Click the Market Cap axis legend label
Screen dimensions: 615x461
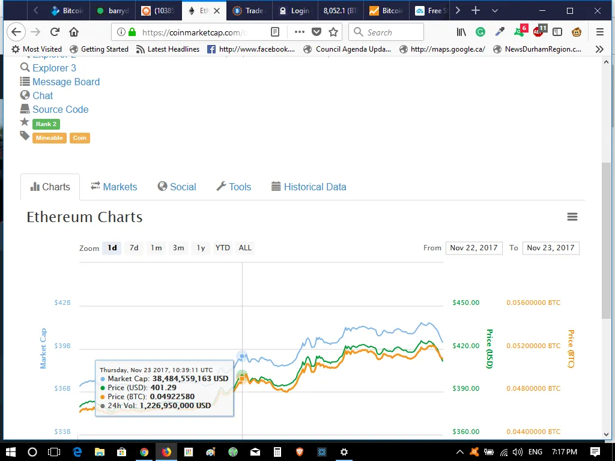coord(43,349)
